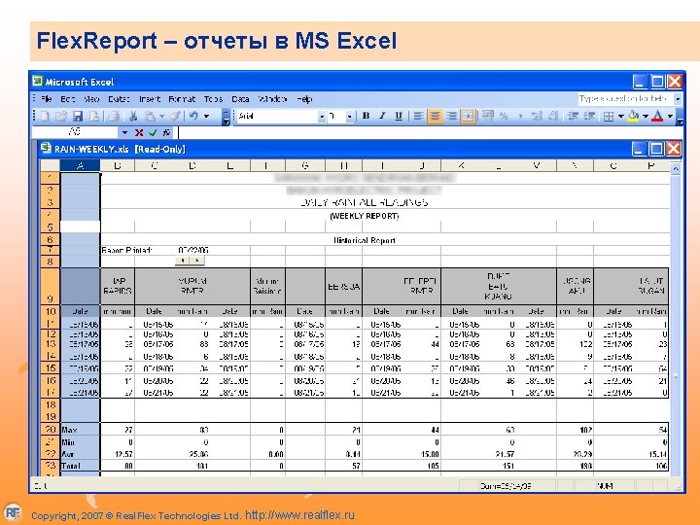Click the Print icon
This screenshot has height=525, width=700.
pyautogui.click(x=115, y=117)
